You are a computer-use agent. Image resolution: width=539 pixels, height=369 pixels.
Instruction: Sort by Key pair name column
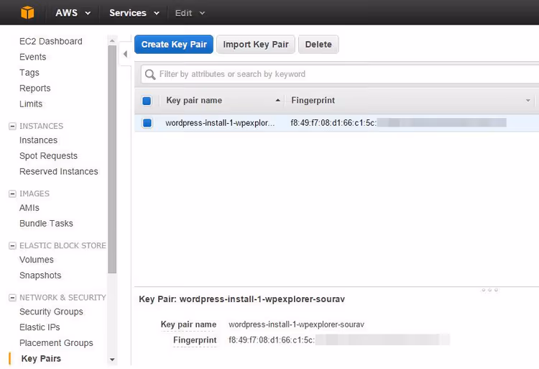tap(194, 101)
